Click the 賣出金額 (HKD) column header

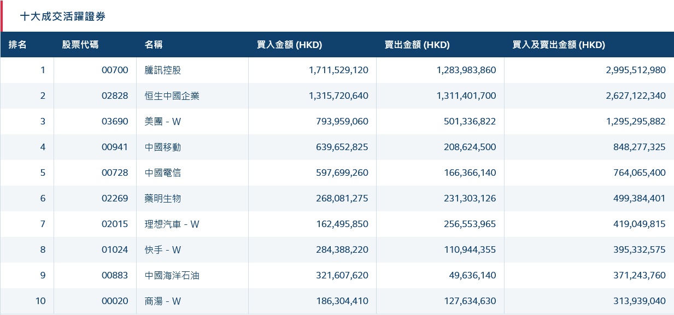tap(417, 45)
